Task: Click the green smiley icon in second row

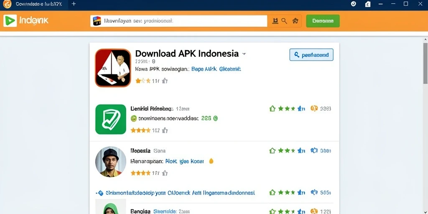Action: [133, 118]
